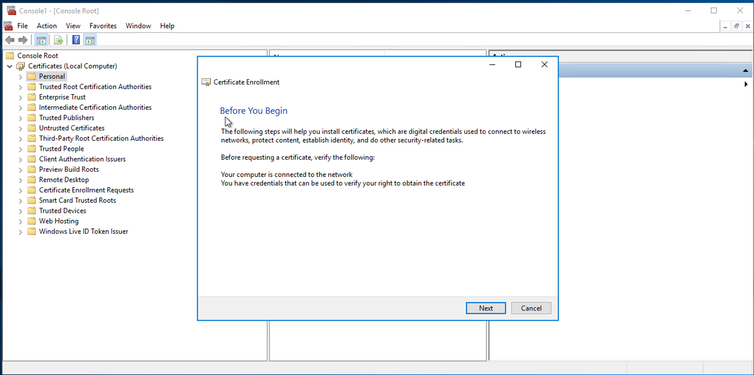Click the Trusted Publishers folder icon
The image size is (754, 375).
(32, 117)
